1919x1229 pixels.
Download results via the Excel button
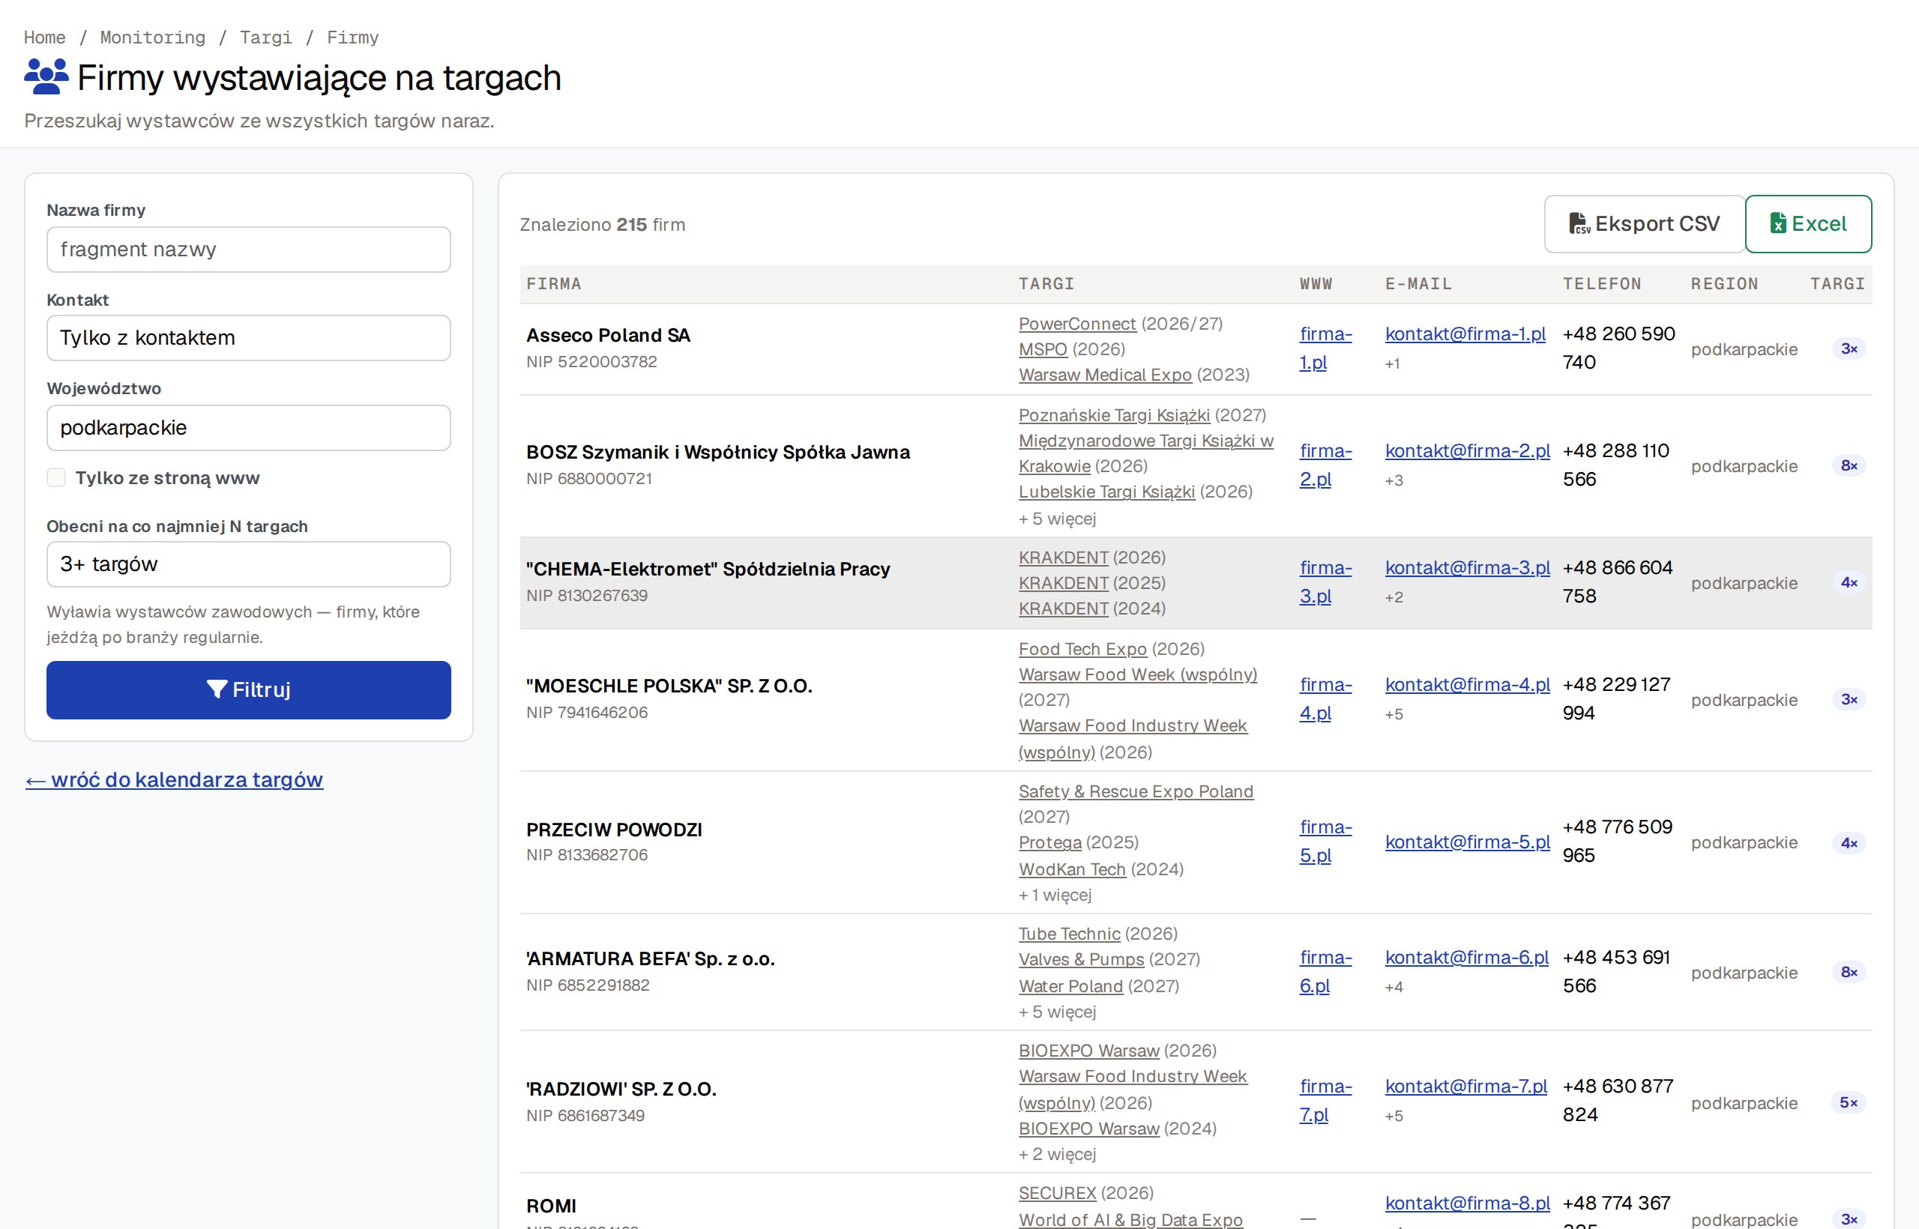1808,224
